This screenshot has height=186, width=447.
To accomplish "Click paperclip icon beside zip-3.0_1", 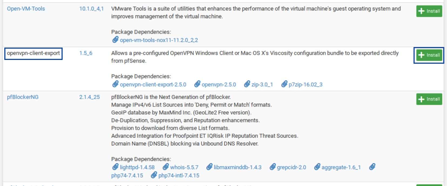I will point(247,84).
